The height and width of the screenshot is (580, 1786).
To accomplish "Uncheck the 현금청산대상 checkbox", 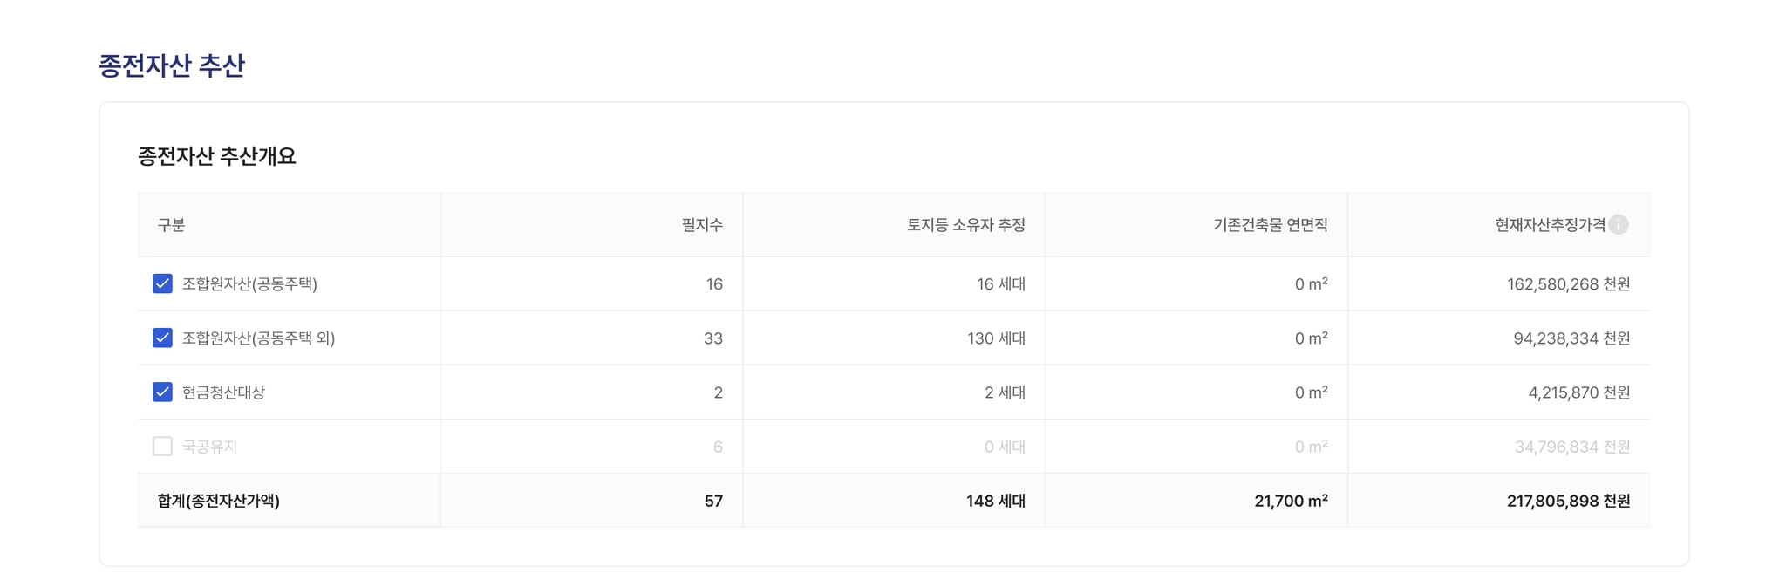I will tap(162, 392).
